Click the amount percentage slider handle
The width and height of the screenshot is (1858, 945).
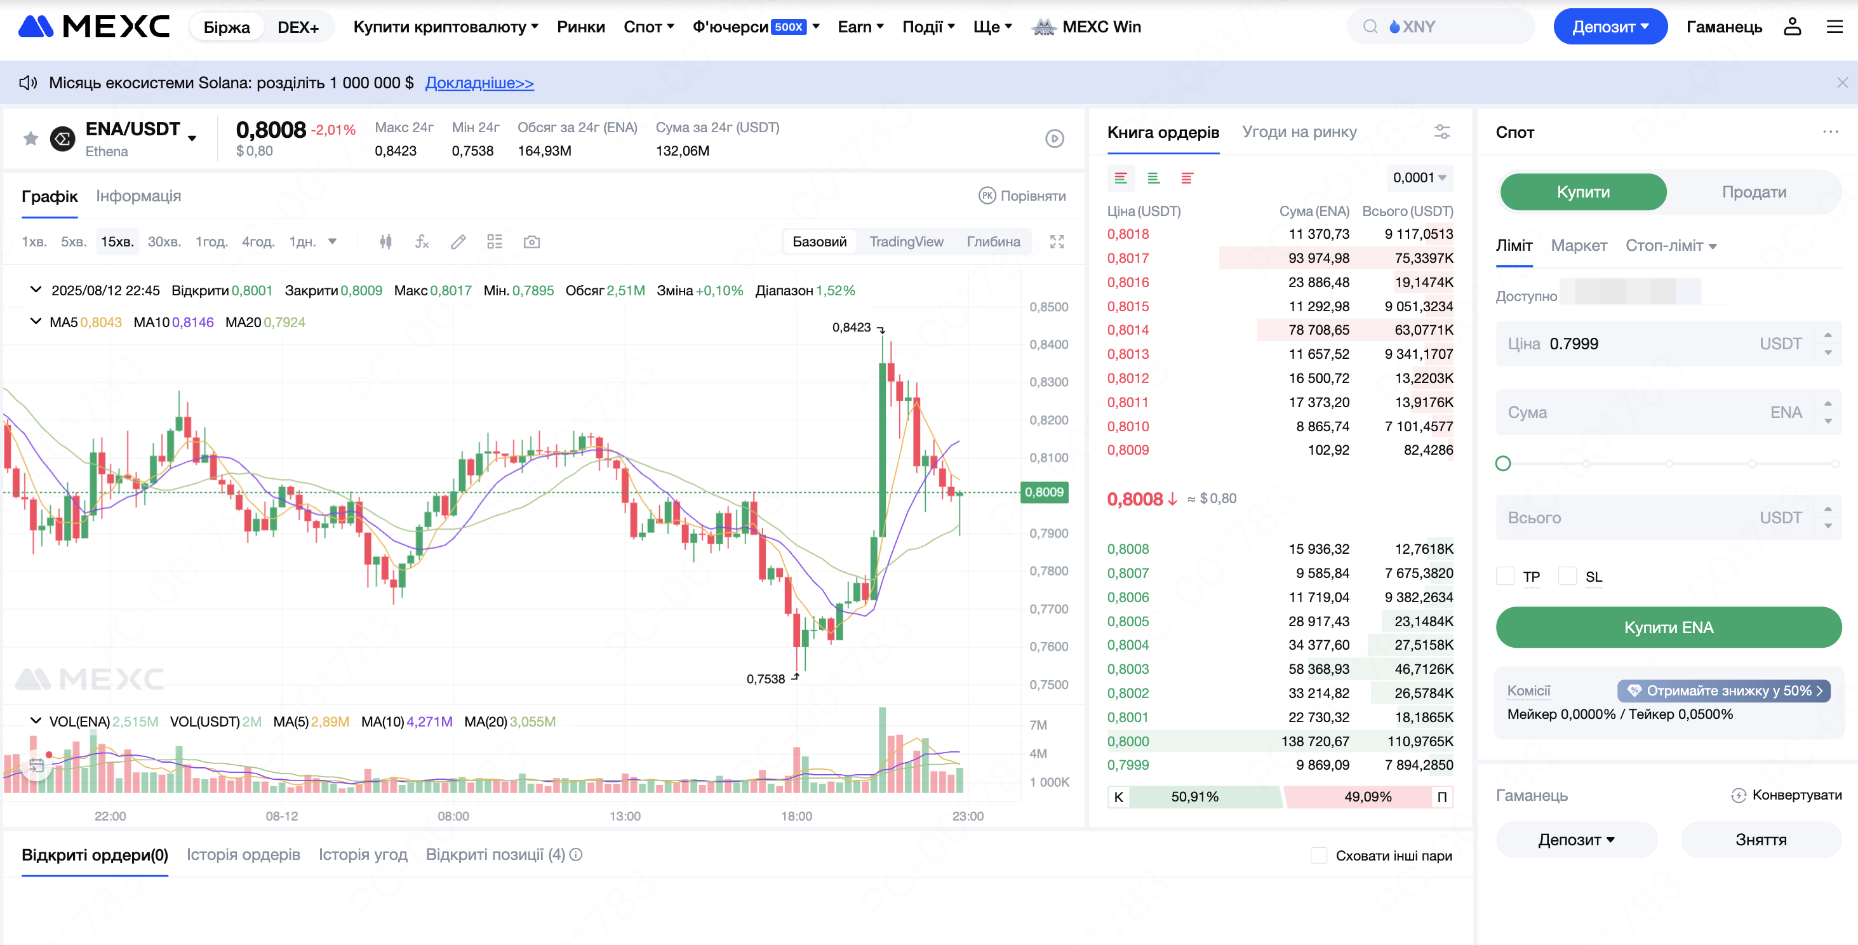(1503, 464)
